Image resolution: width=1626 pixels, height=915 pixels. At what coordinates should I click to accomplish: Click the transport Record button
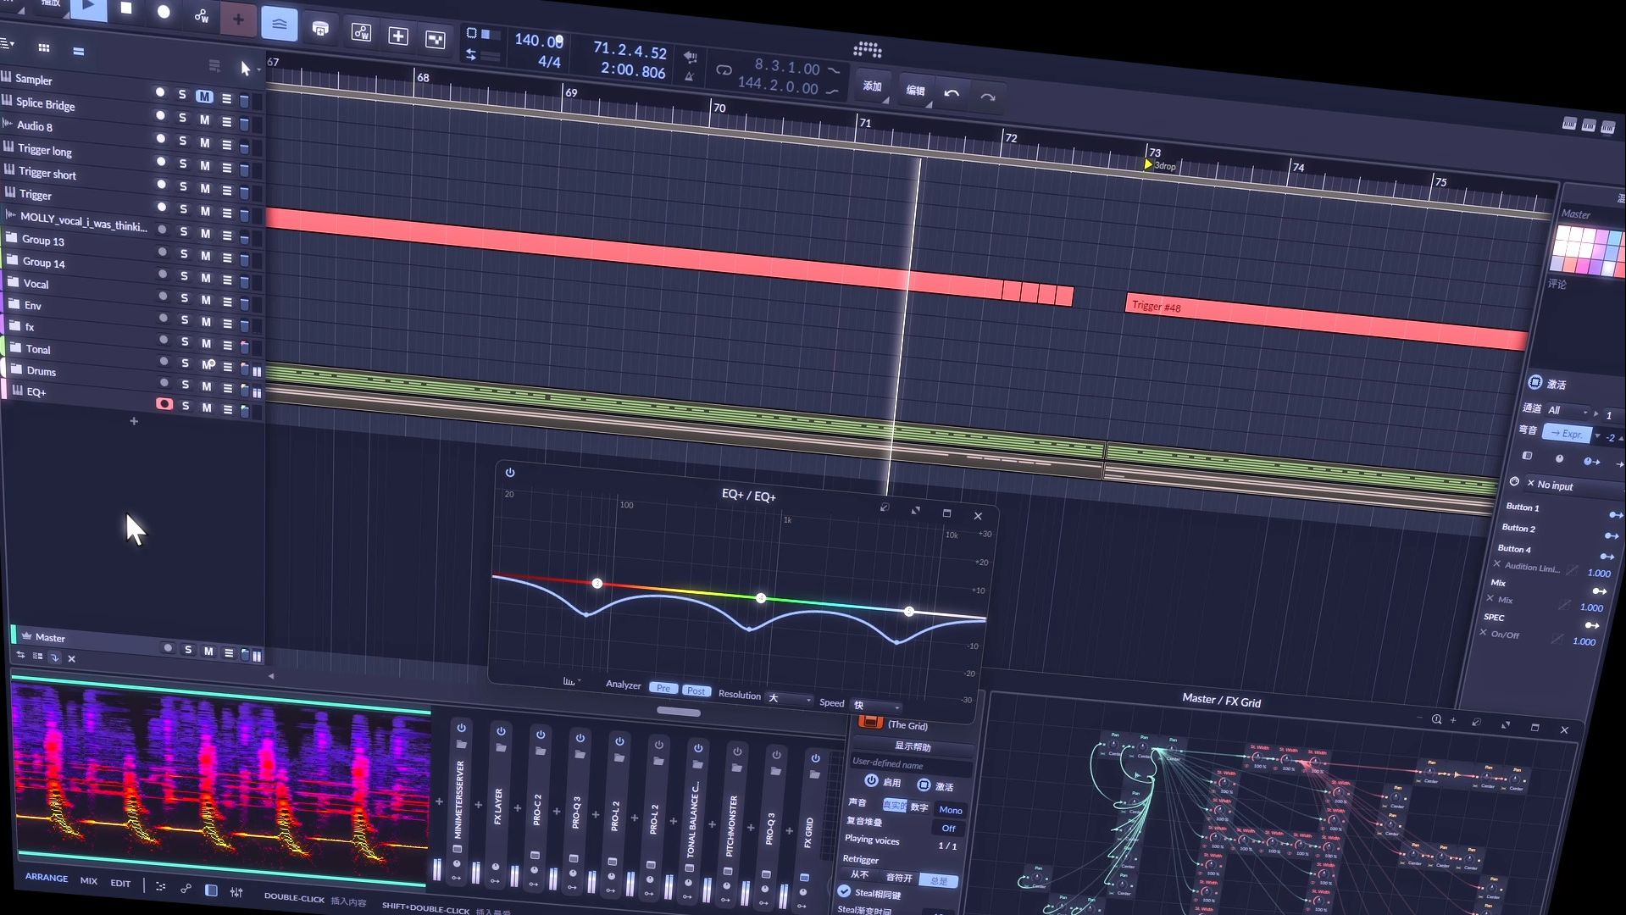click(x=164, y=12)
